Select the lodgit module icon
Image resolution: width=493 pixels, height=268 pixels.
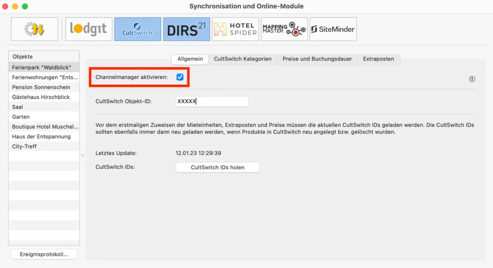89,29
